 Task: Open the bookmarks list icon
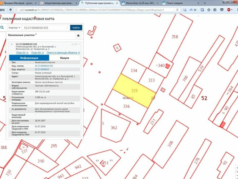coord(215,10)
